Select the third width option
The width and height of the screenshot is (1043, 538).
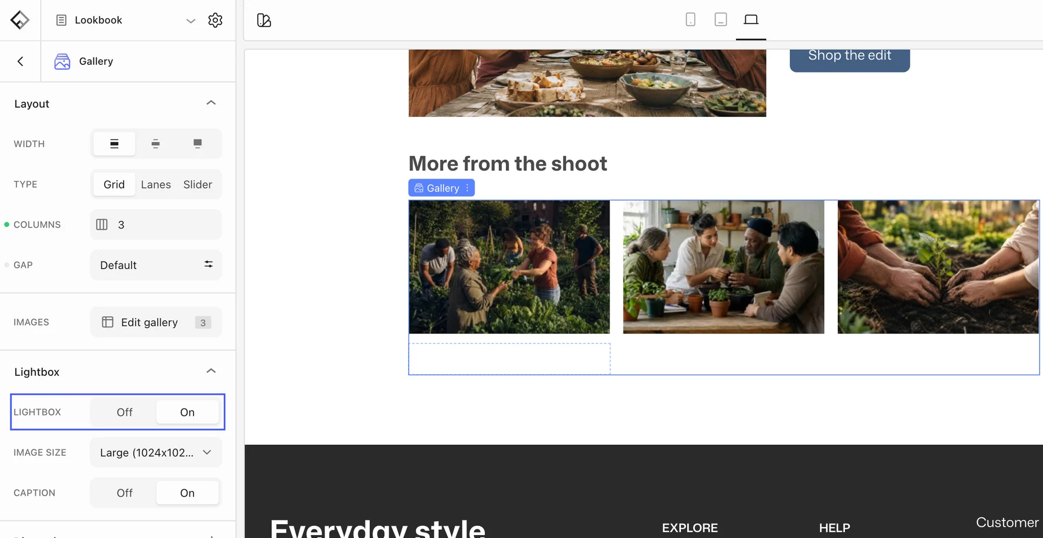pos(198,144)
